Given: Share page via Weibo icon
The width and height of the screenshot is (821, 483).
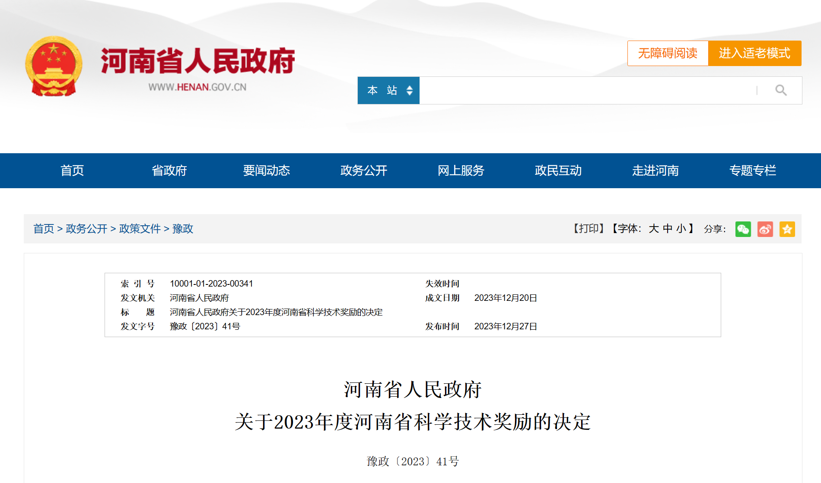Looking at the screenshot, I should 765,229.
